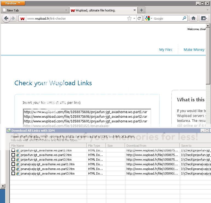Screen dimensions: 211x203
Task: Select the pnanajxajq-jgt_avaxhome.ws.part2.htm checkbox
Action: [x=13, y=169]
